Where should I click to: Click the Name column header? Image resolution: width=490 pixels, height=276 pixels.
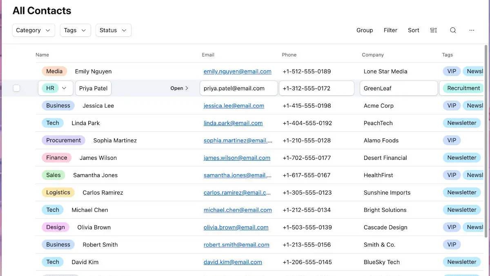(x=42, y=54)
